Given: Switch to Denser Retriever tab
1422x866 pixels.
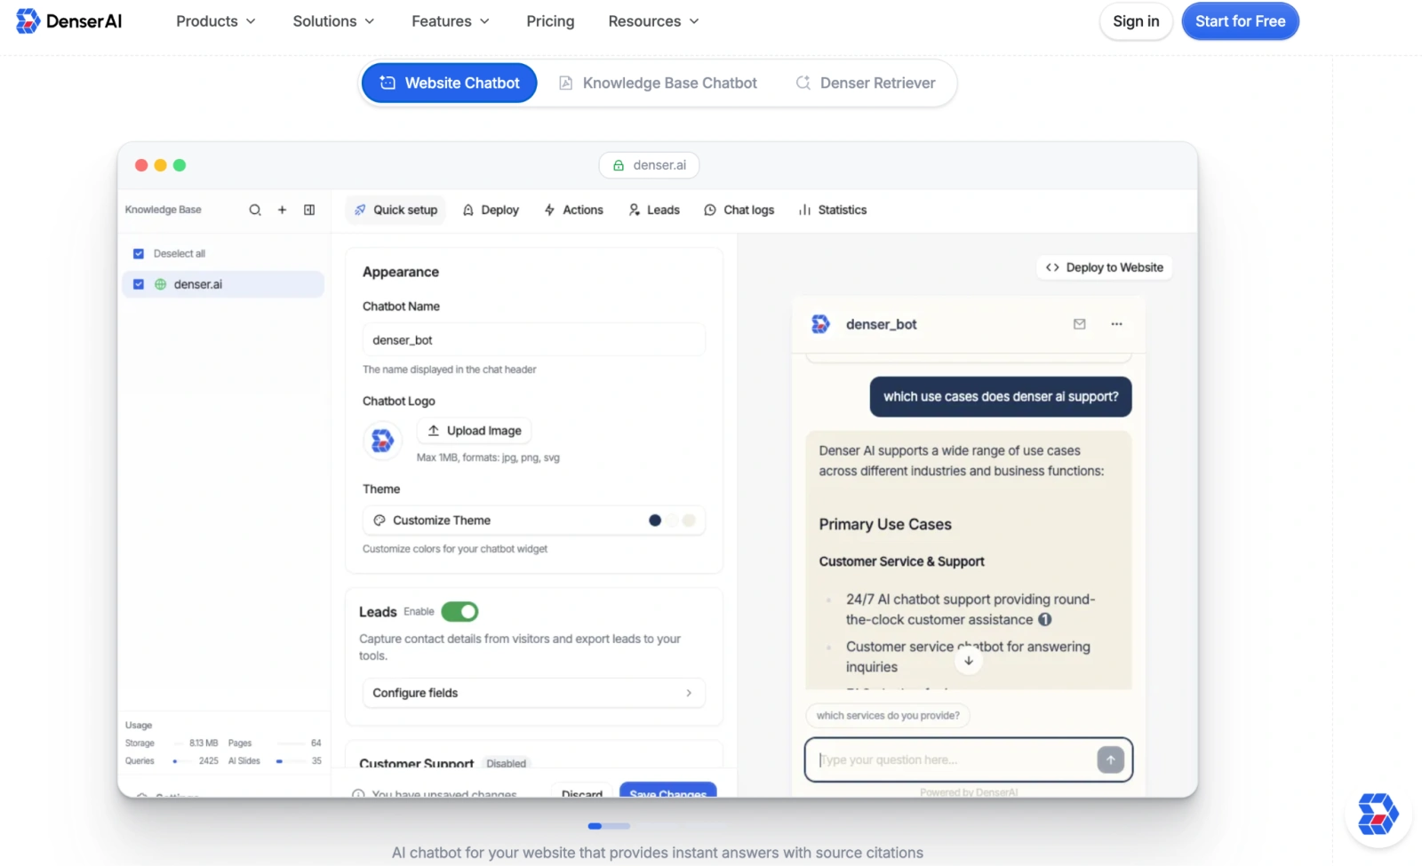Looking at the screenshot, I should (x=866, y=83).
